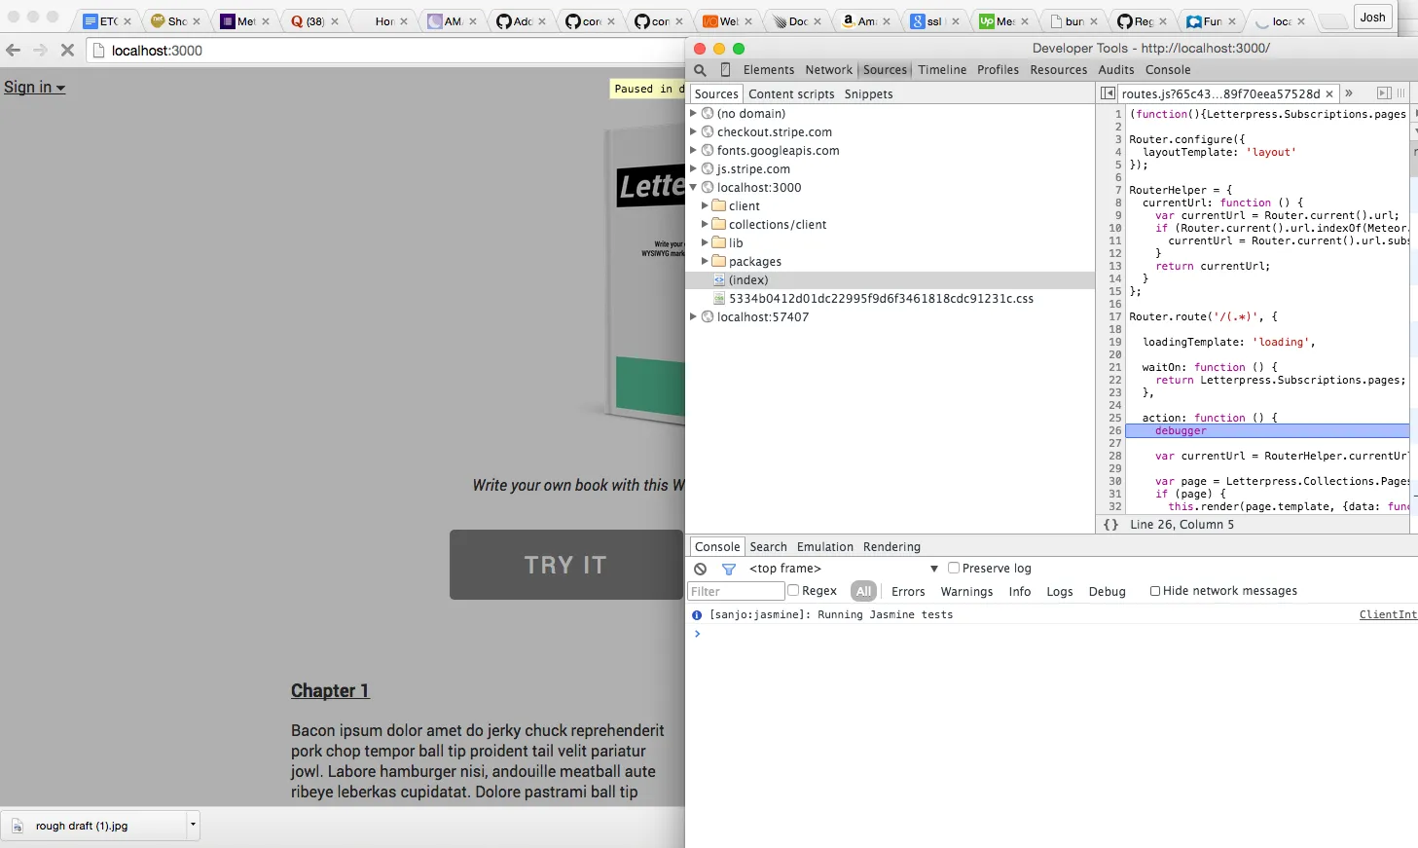Viewport: 1418px width, 848px height.
Task: Enable Preserve log
Action: click(x=954, y=569)
